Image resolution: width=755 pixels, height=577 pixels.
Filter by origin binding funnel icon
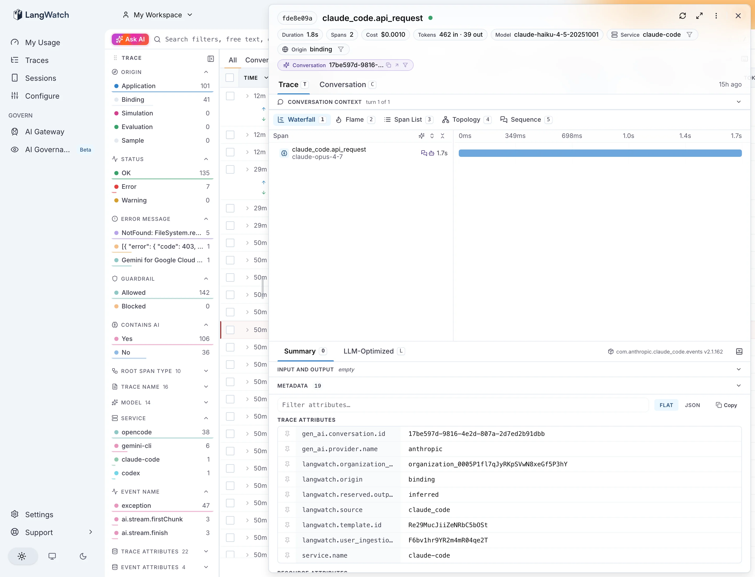341,50
